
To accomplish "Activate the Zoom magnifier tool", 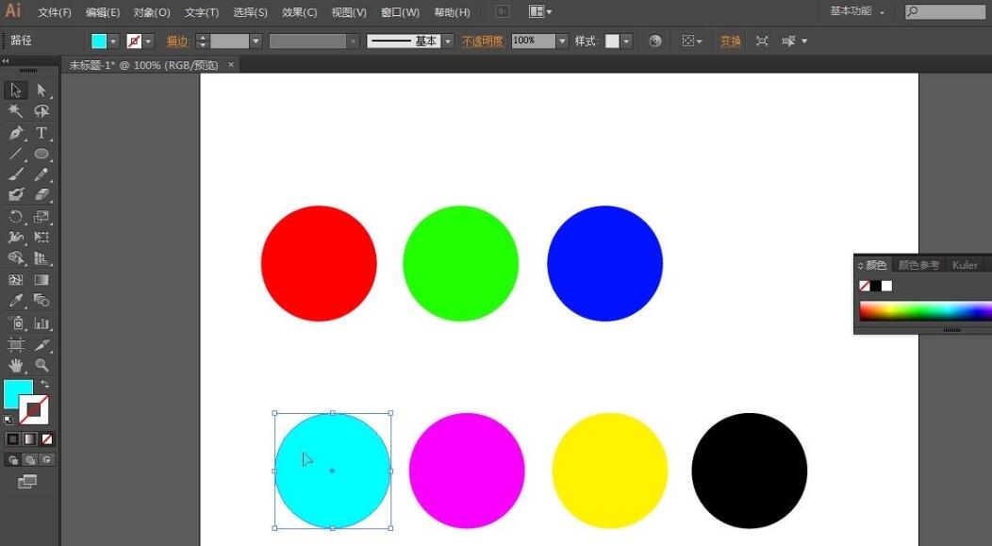I will [x=41, y=365].
